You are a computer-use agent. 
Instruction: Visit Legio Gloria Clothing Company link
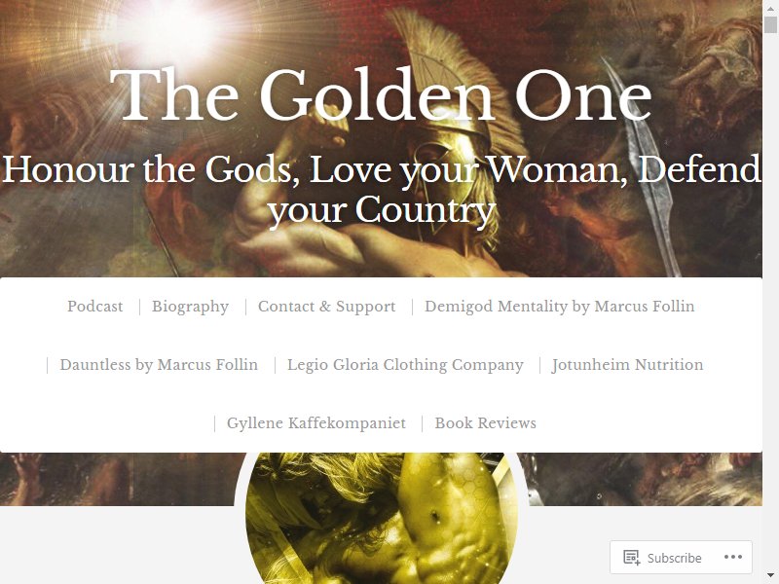(x=405, y=365)
